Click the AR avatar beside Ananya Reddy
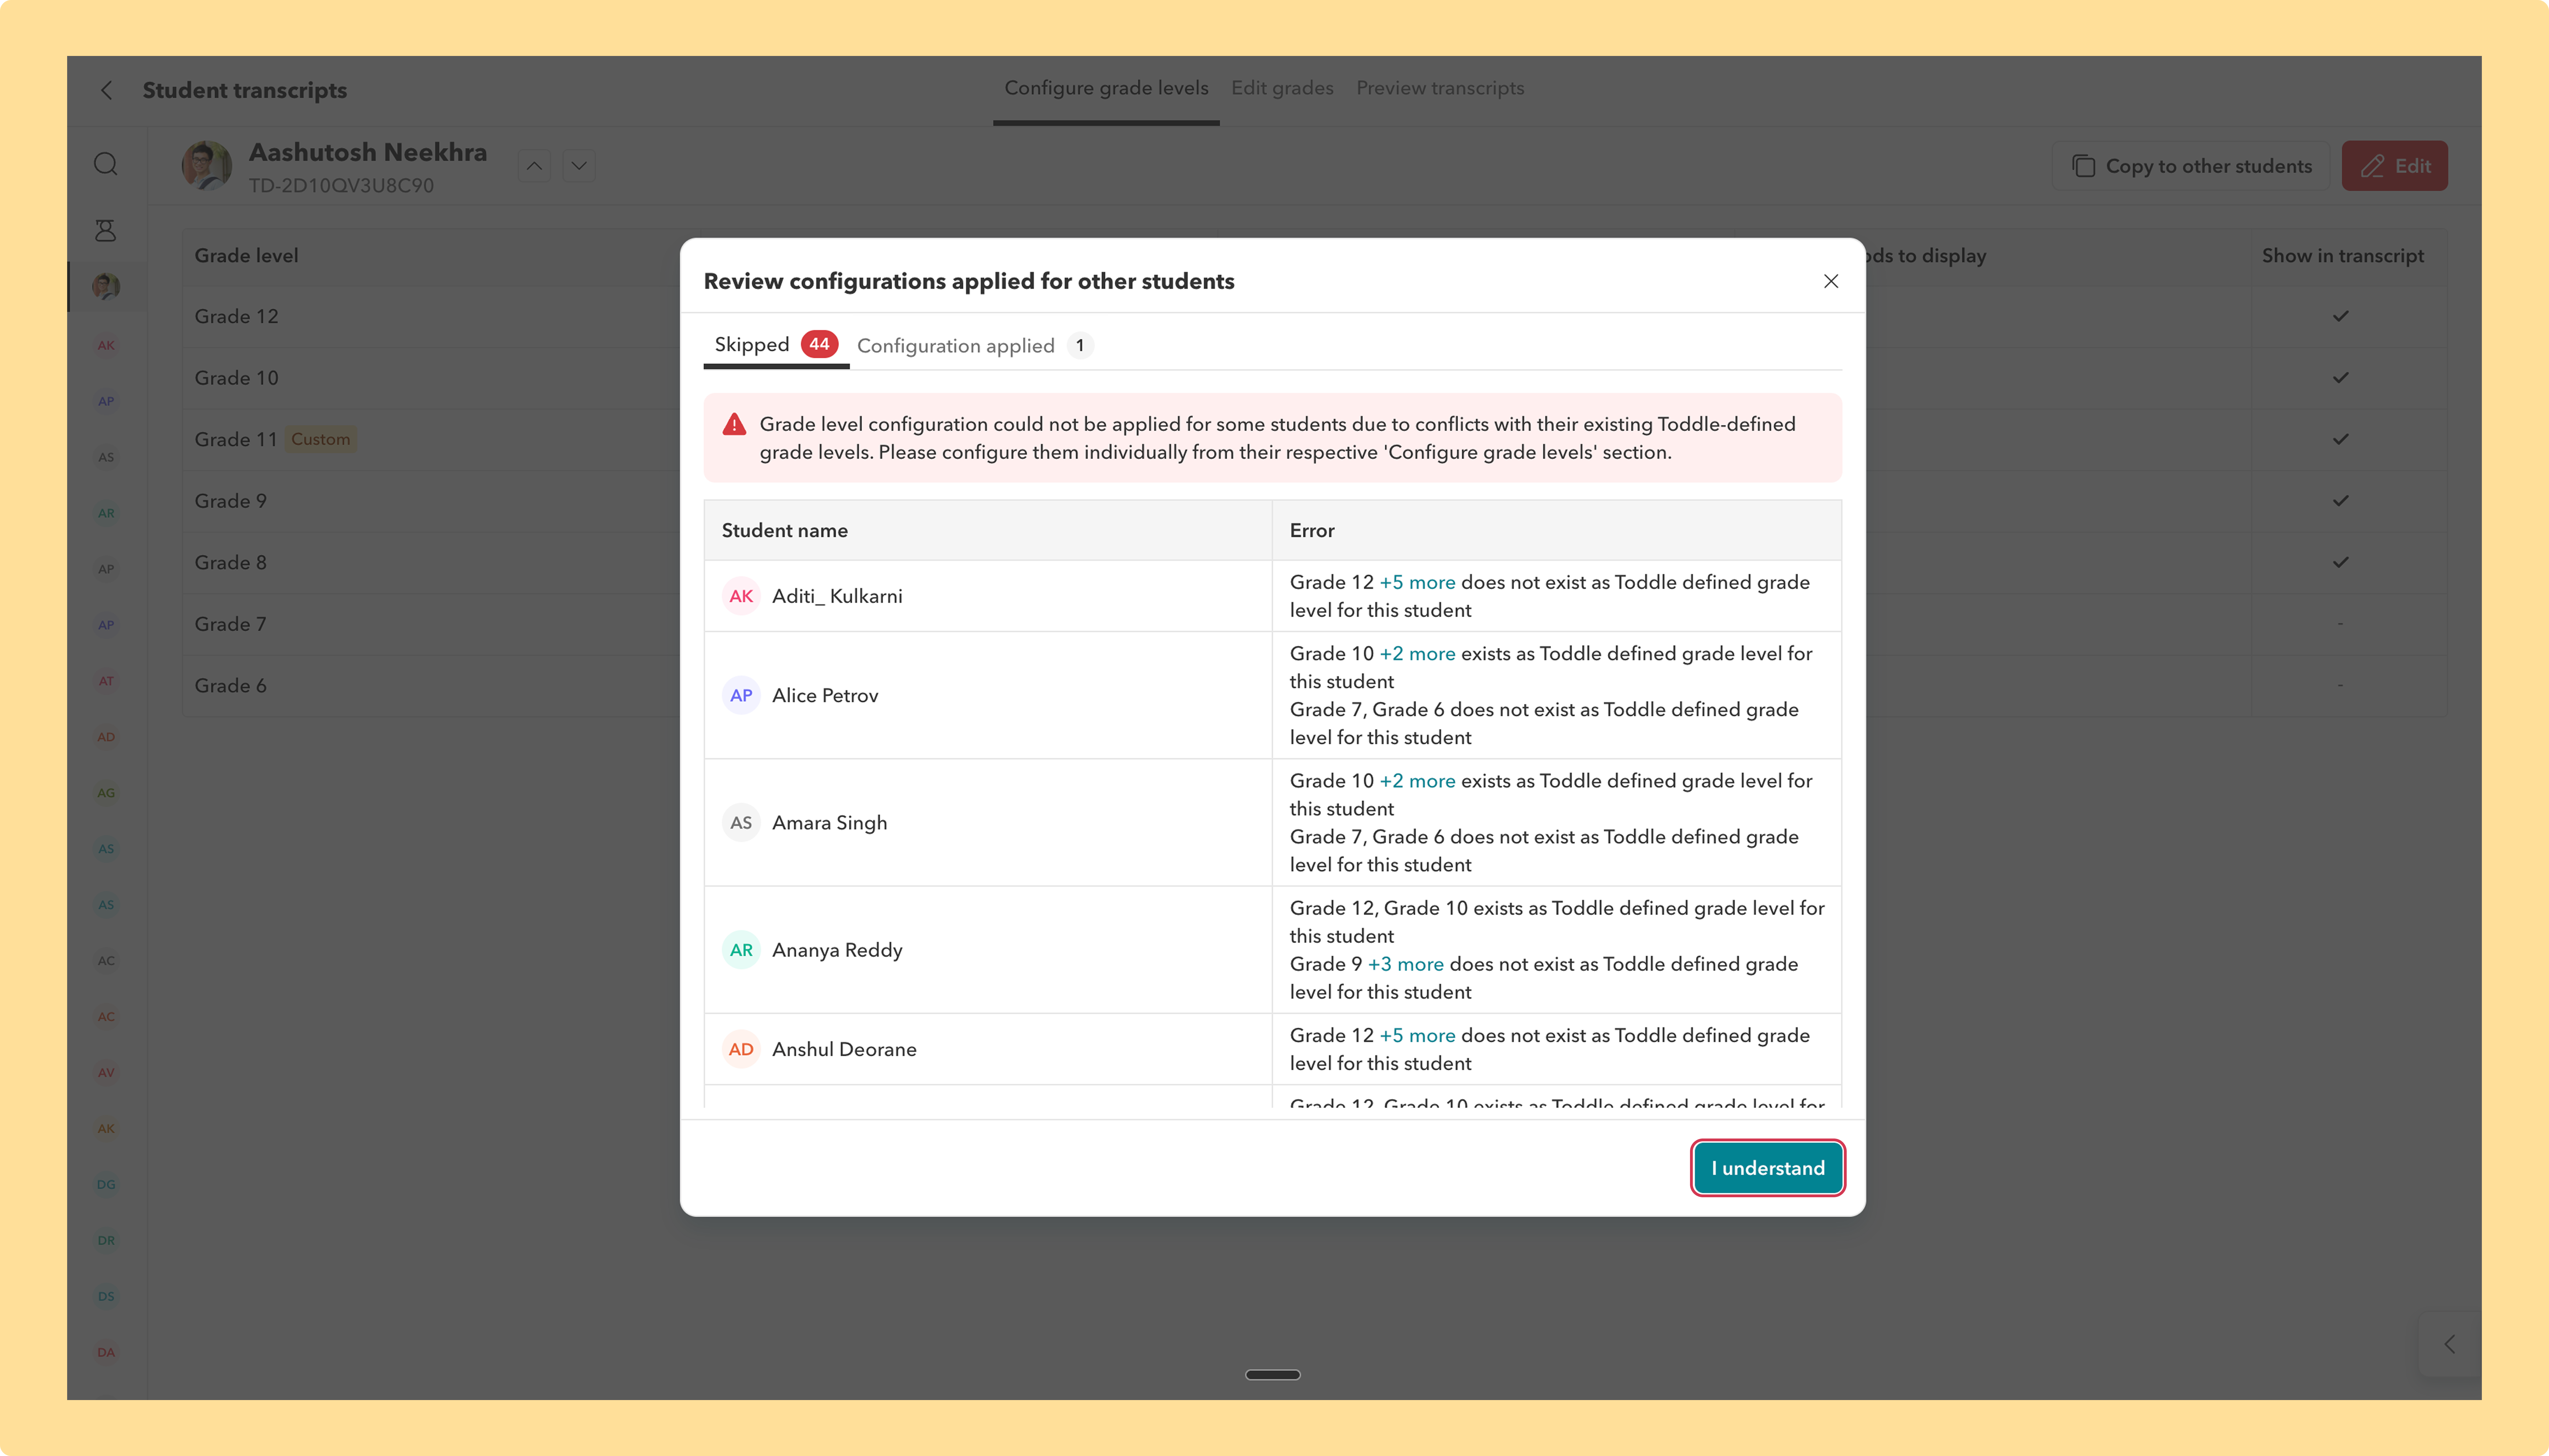 741,950
